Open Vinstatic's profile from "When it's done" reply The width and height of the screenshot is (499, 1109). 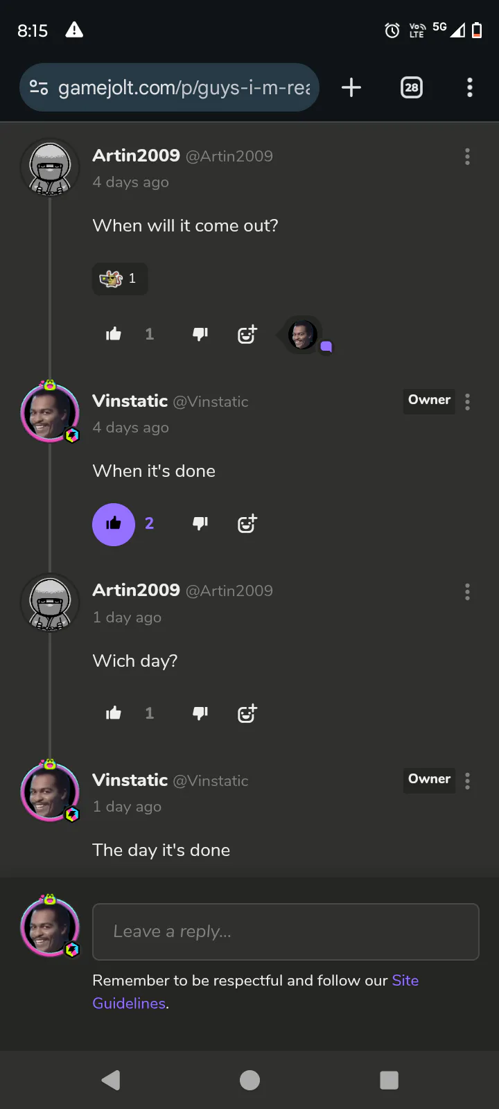point(130,401)
